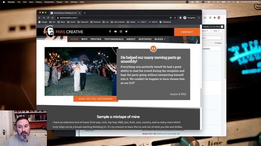Go forward with the browser forward arrow

click(x=44, y=18)
